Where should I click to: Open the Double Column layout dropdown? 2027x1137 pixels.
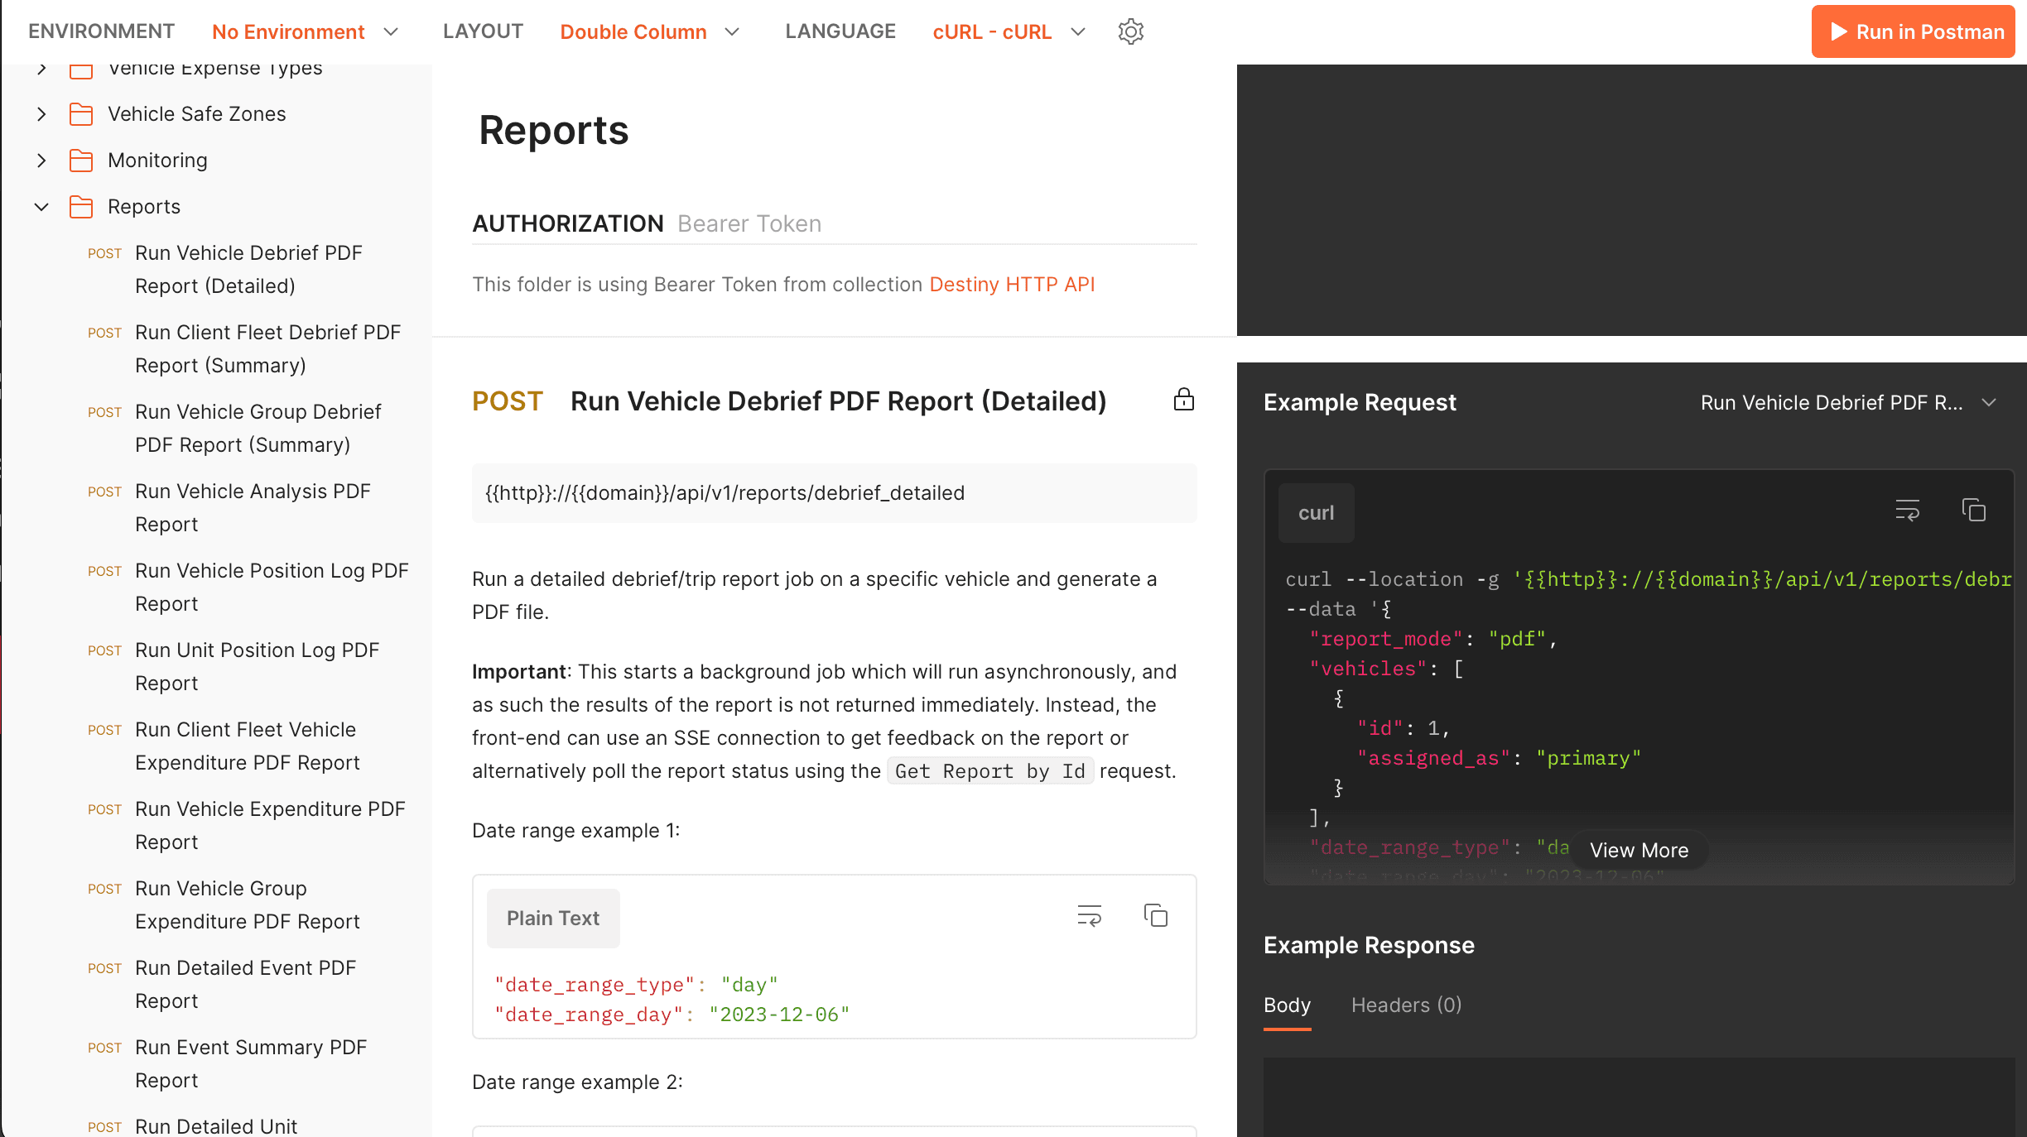(x=650, y=31)
